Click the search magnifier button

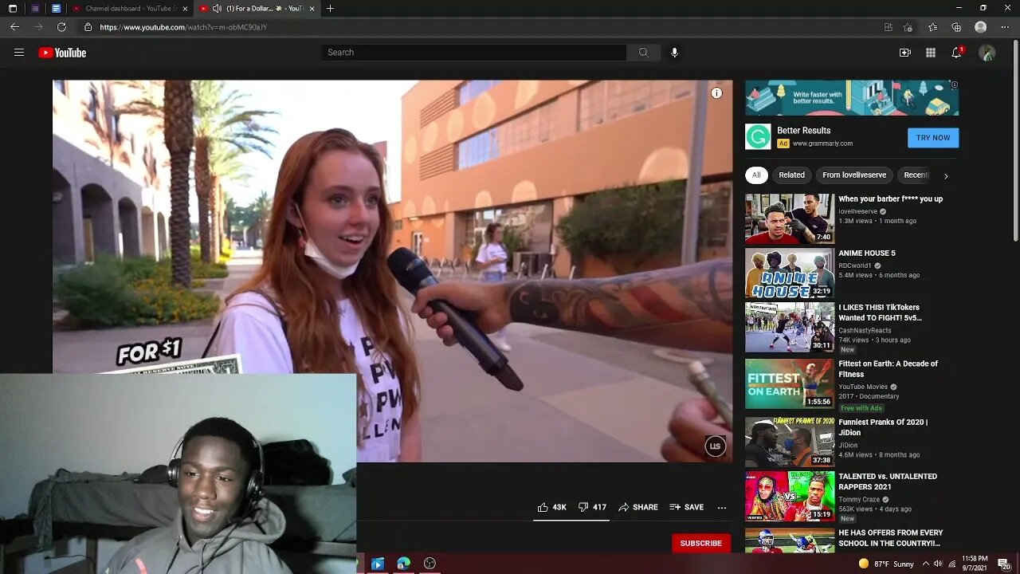(x=643, y=53)
